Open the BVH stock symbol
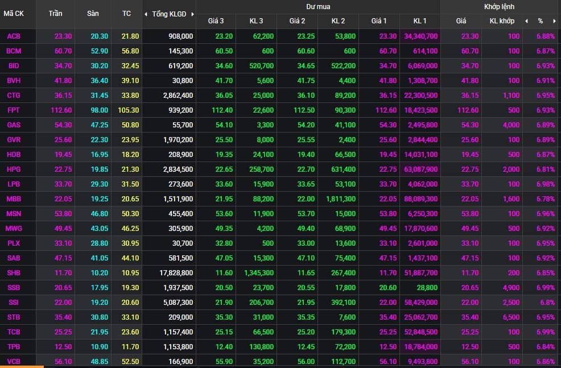 click(14, 81)
